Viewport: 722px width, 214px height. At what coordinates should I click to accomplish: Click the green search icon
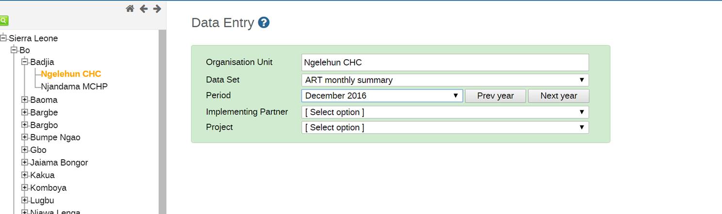coord(4,21)
